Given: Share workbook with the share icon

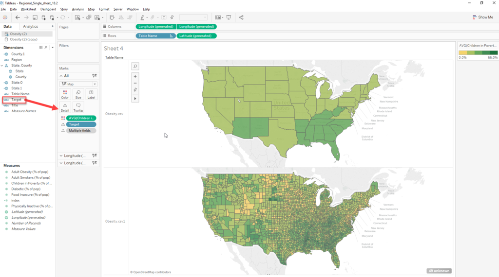Looking at the screenshot, I should [241, 17].
